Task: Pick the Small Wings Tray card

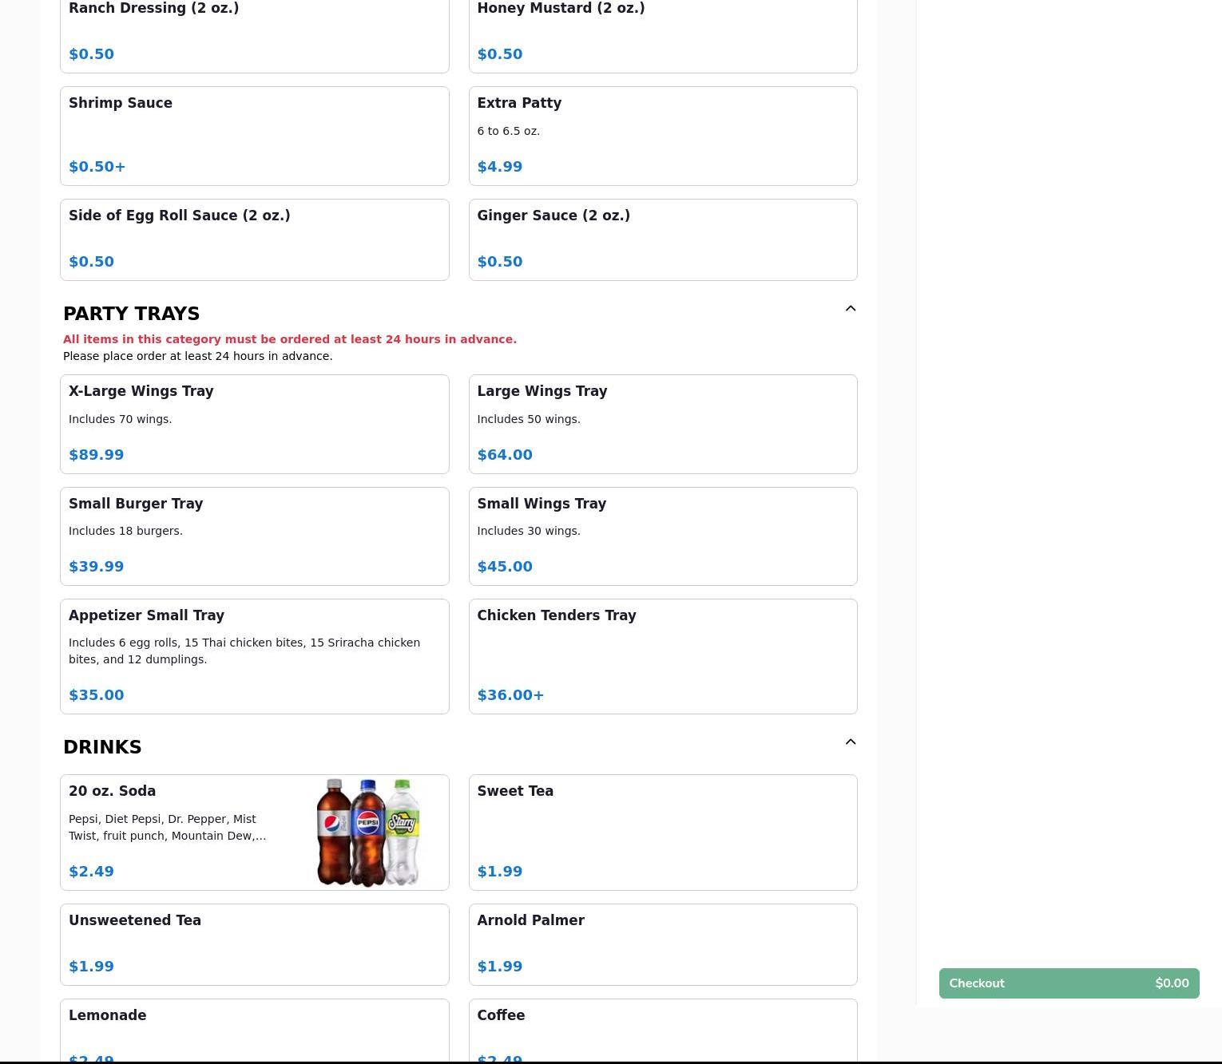Action: [x=662, y=536]
